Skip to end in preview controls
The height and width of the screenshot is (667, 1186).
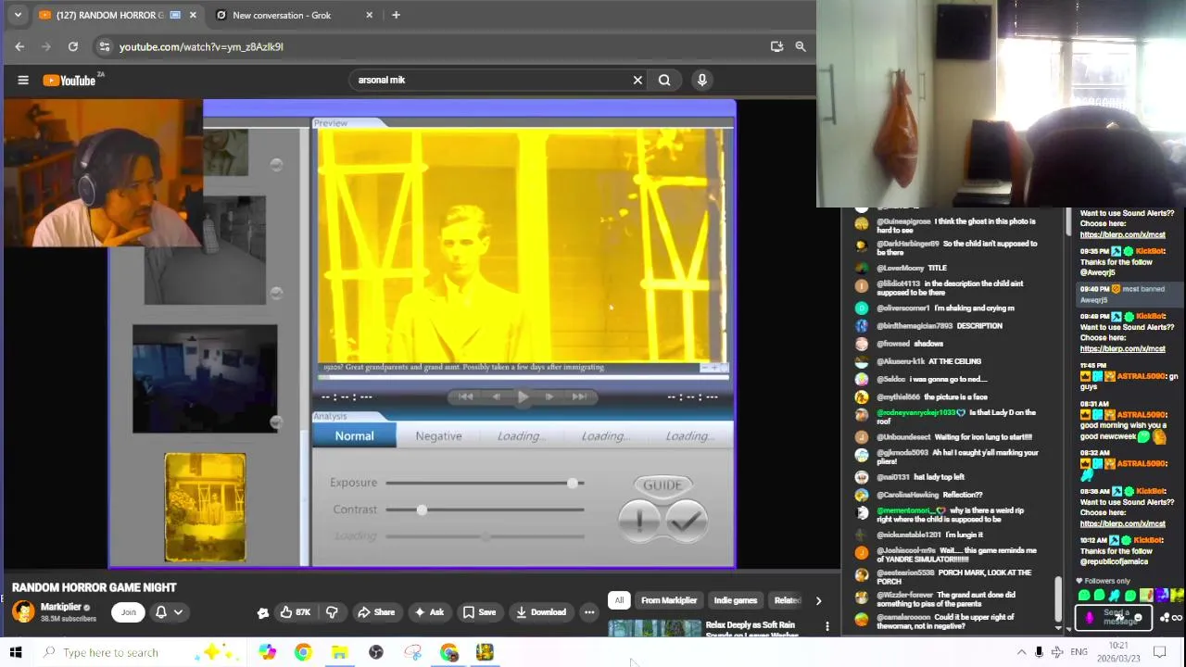pyautogui.click(x=579, y=396)
